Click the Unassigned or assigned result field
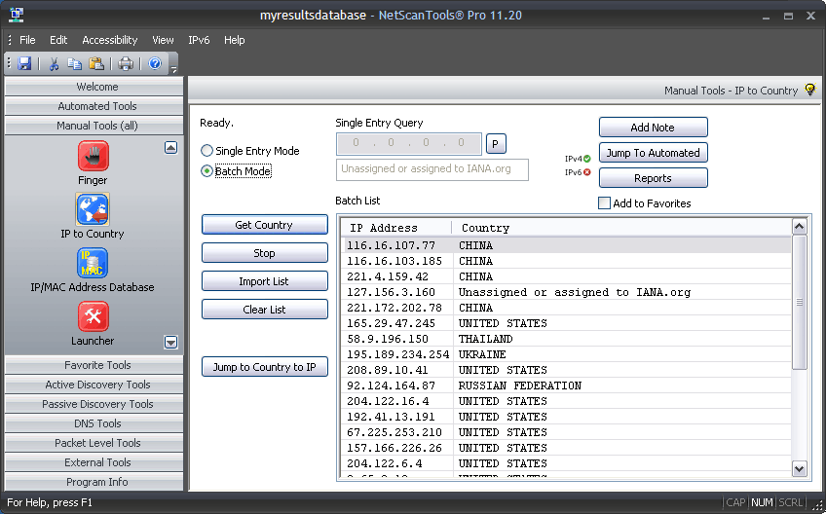Image resolution: width=826 pixels, height=514 pixels. pyautogui.click(x=432, y=169)
